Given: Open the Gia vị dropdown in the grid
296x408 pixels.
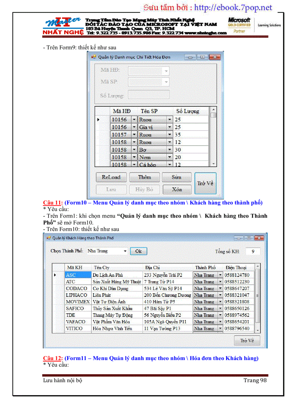Looking at the screenshot, I should point(169,127).
